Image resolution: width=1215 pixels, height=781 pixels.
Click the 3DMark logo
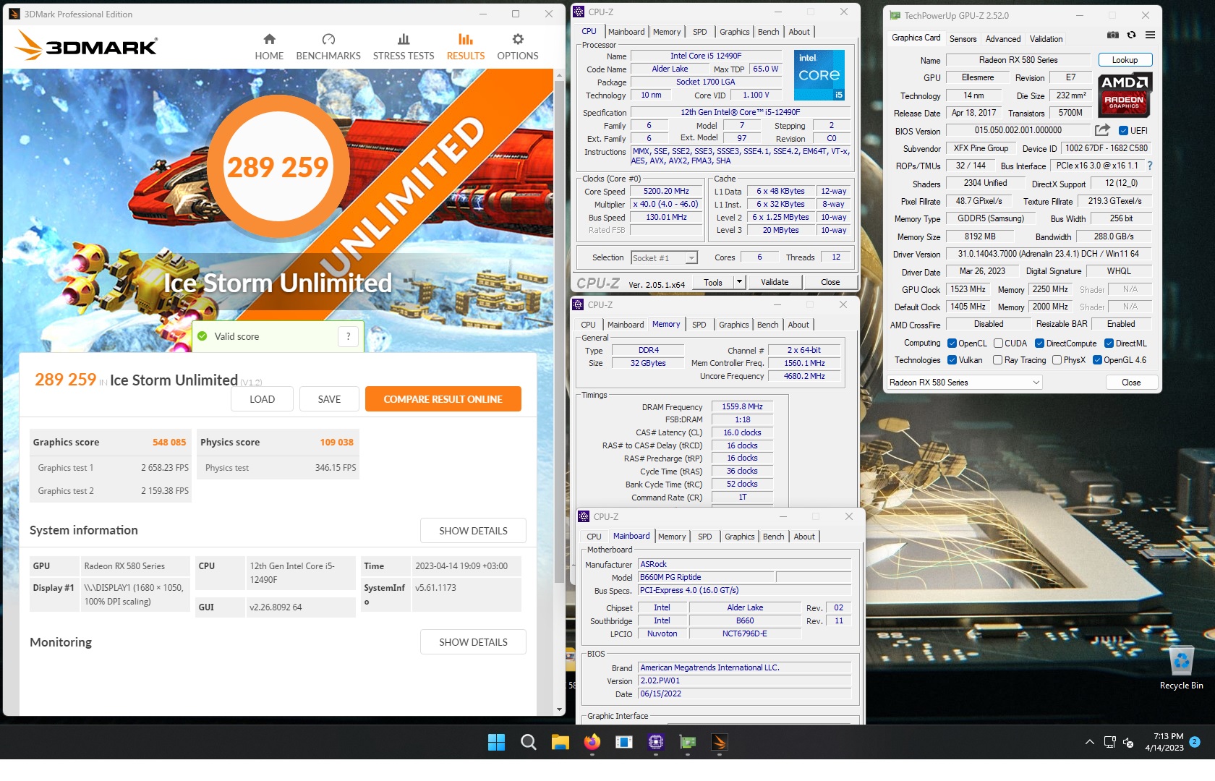coord(86,46)
